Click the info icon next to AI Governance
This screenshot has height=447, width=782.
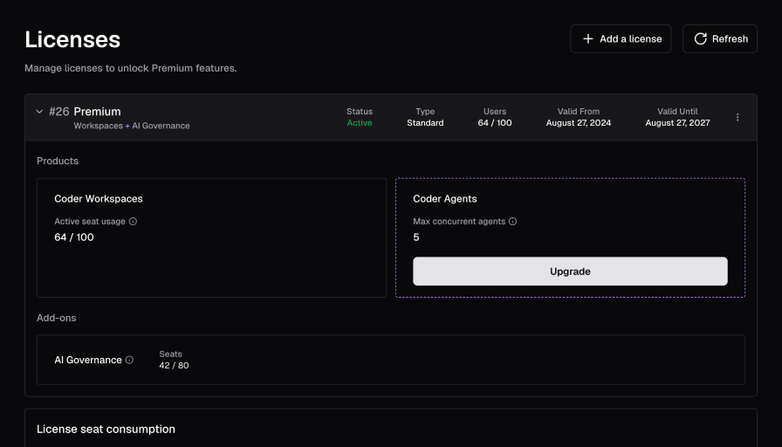(x=129, y=360)
